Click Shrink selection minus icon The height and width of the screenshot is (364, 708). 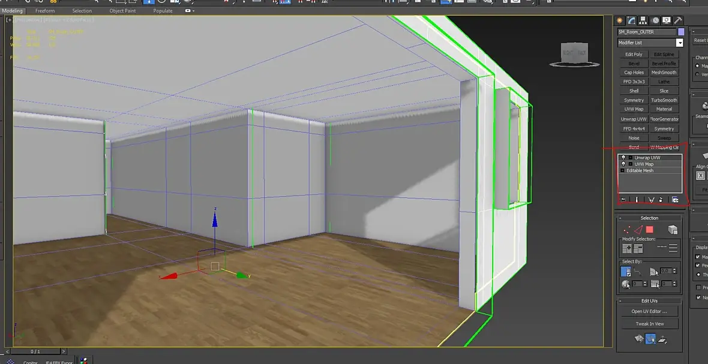pyautogui.click(x=638, y=248)
